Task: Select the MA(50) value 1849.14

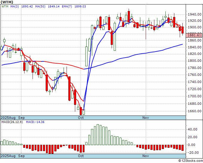Action: [54, 6]
